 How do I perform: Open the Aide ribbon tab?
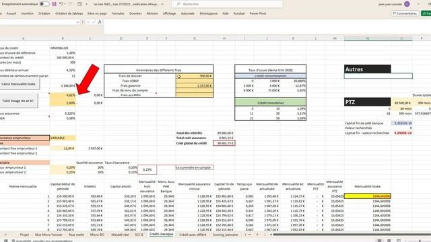(x=226, y=13)
